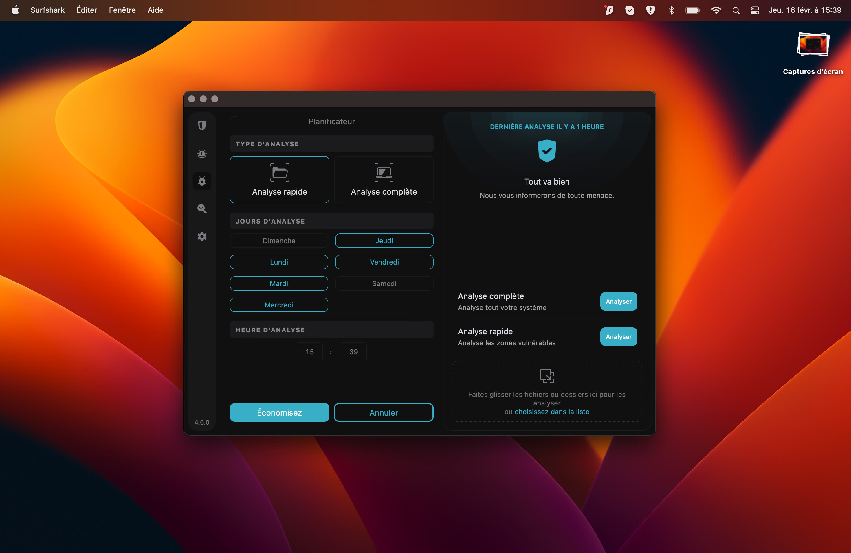Click the folder icon inside Analyse rapide card
Screen dimensions: 851x553
[x=279, y=173]
